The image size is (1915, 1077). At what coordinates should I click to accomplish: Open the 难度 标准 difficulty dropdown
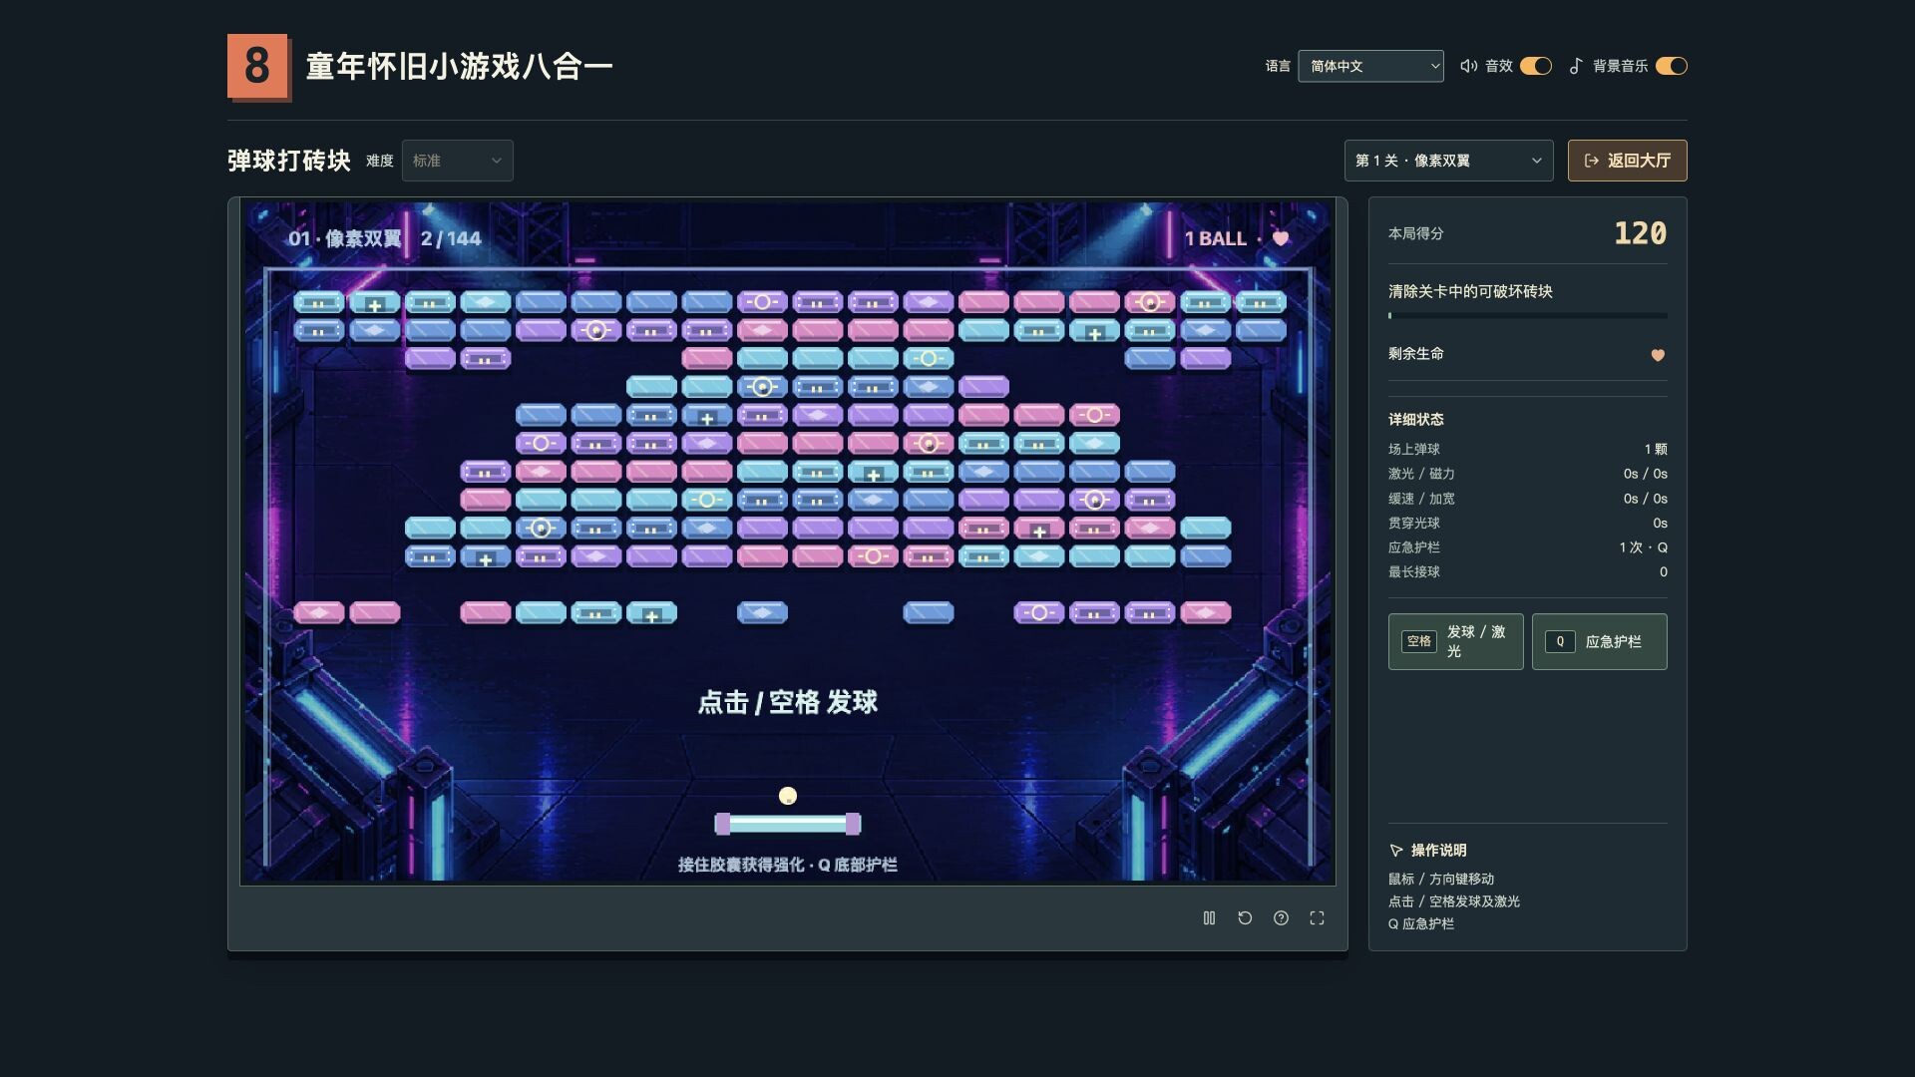(458, 161)
